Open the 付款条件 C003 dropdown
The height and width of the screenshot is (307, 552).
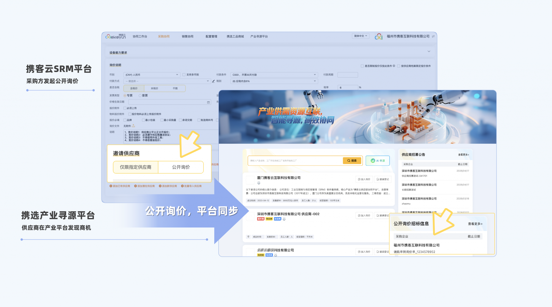tap(274, 75)
